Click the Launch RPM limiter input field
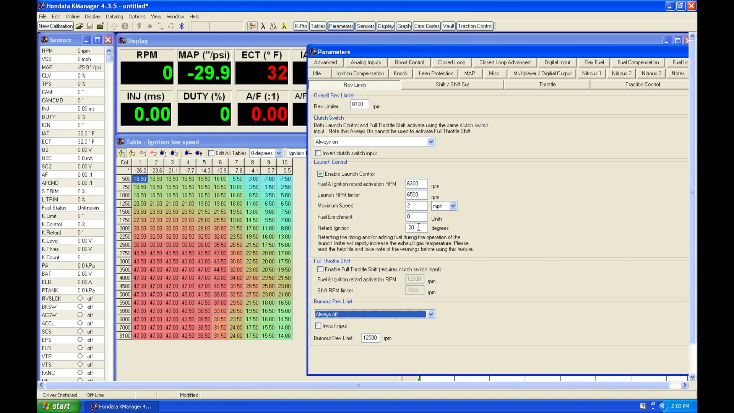Screen dimensions: 734x413 (416, 195)
